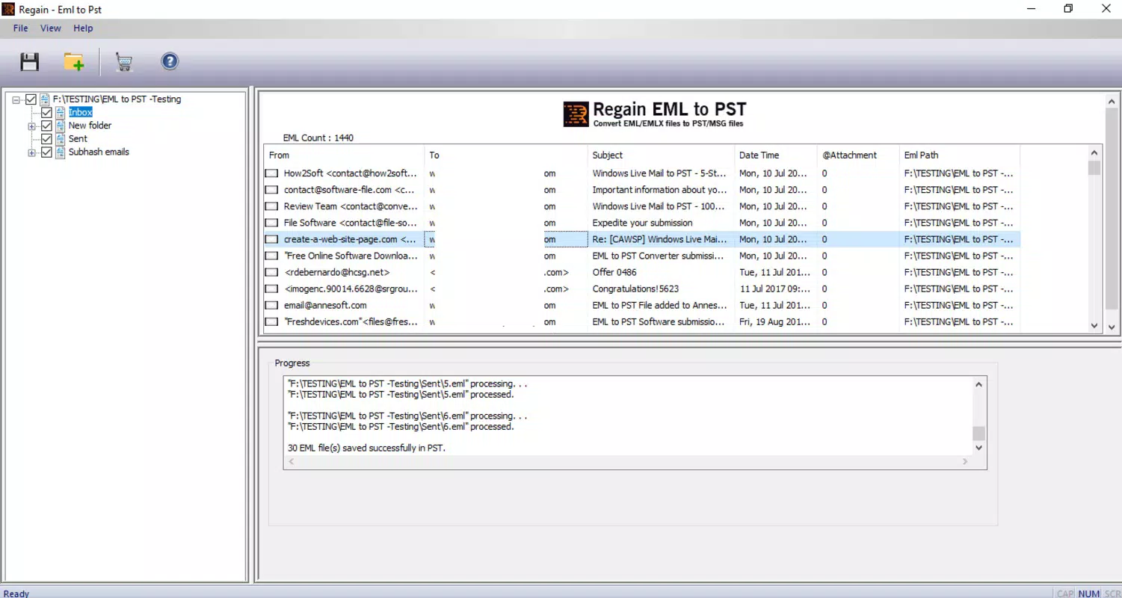Check the email@annesoft.com row checkbox
Viewport: 1122px width, 598px height.
click(x=271, y=305)
